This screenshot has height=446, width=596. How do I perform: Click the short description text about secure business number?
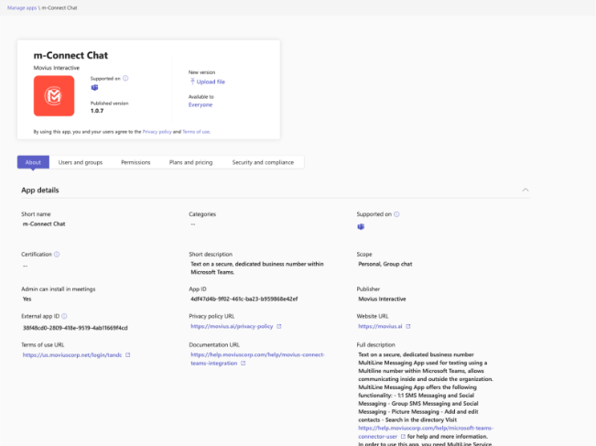point(257,268)
